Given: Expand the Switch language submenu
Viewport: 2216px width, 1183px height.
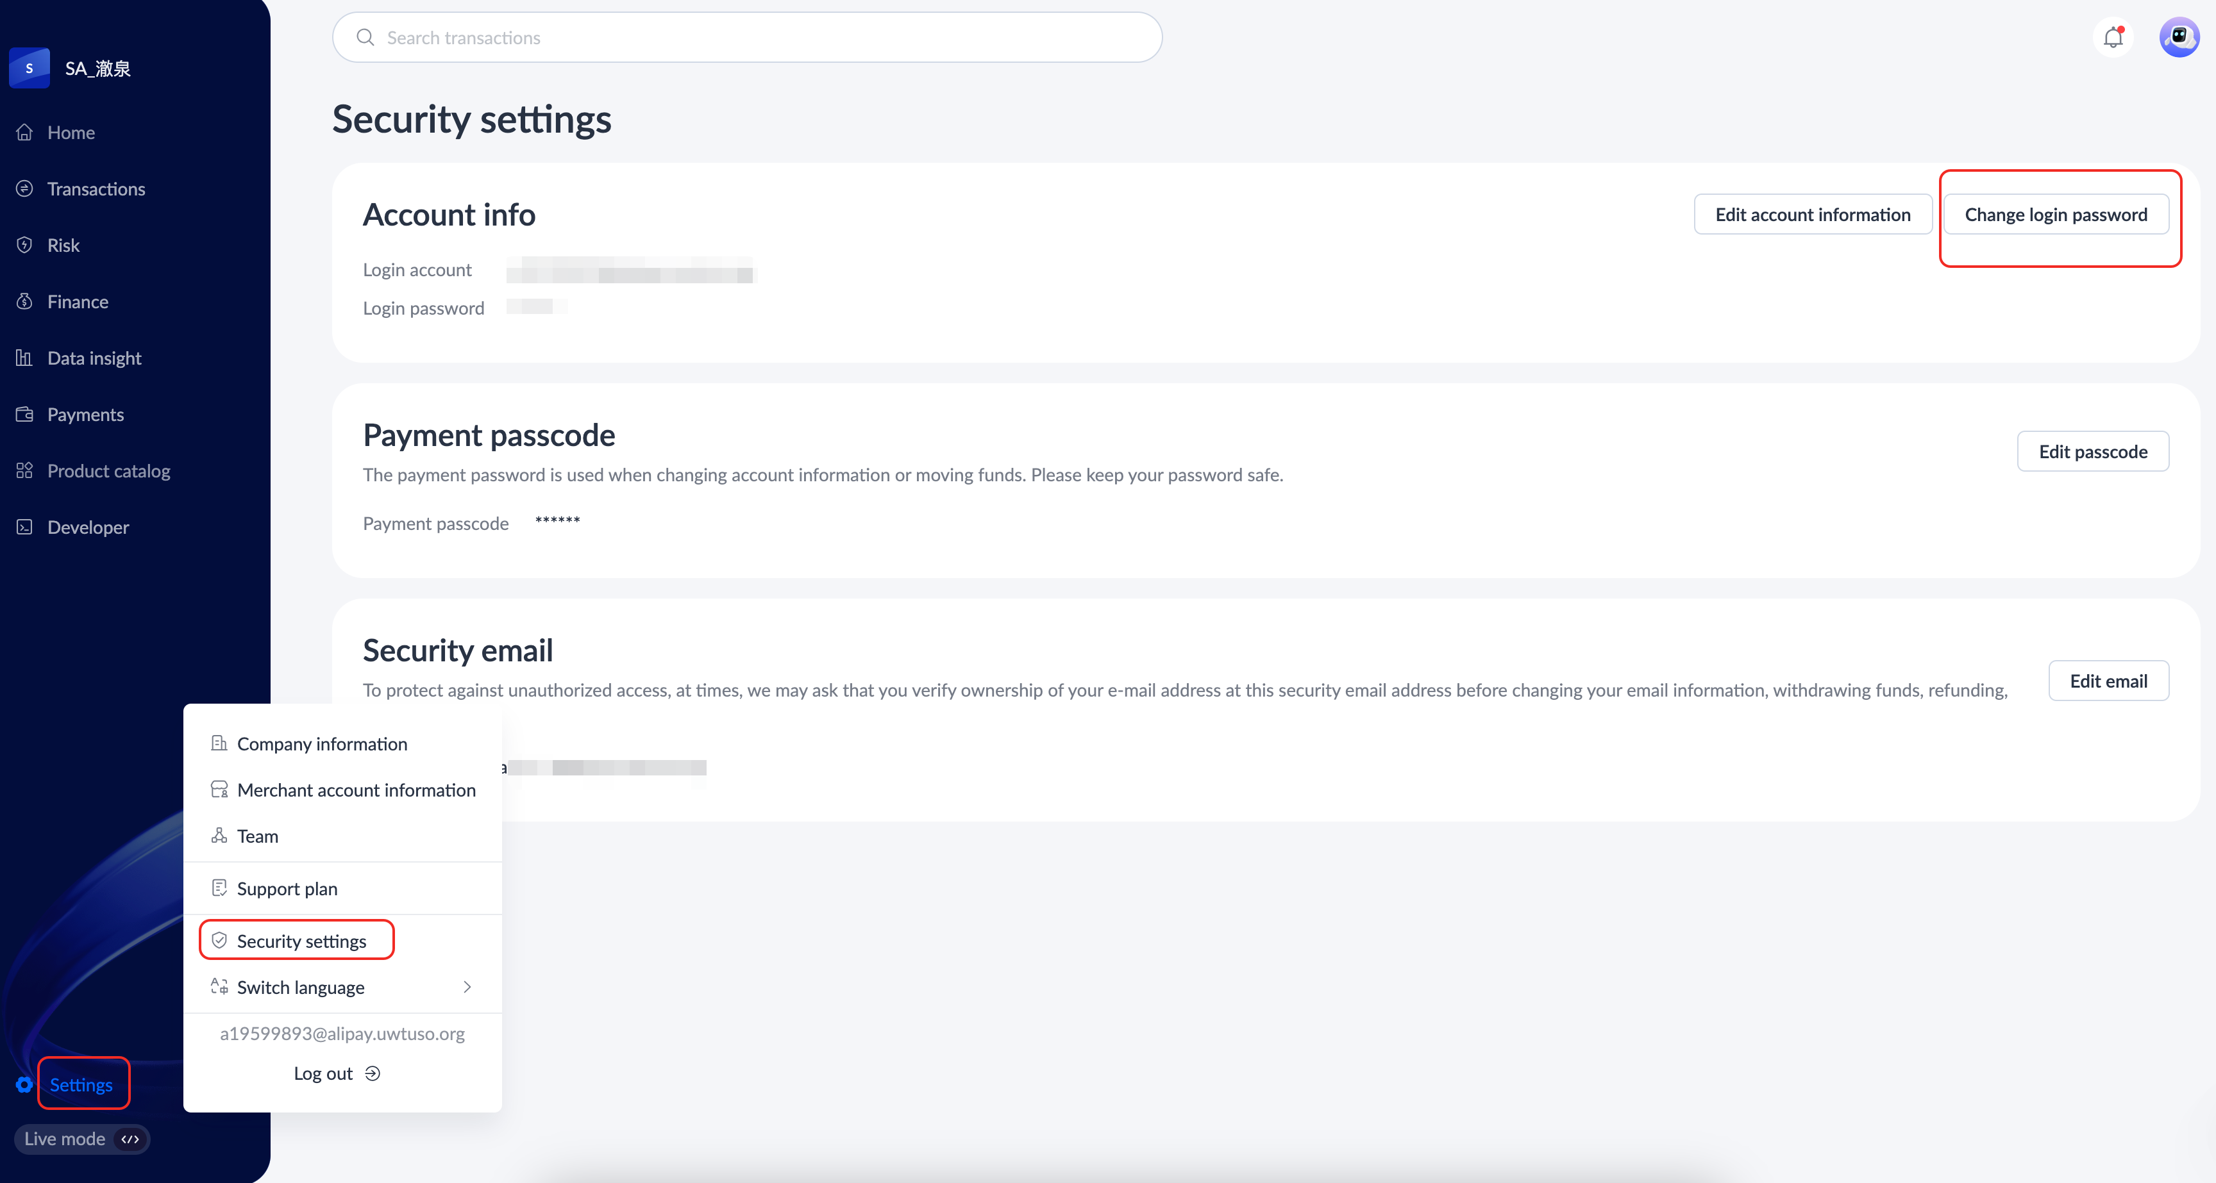Looking at the screenshot, I should [x=467, y=987].
